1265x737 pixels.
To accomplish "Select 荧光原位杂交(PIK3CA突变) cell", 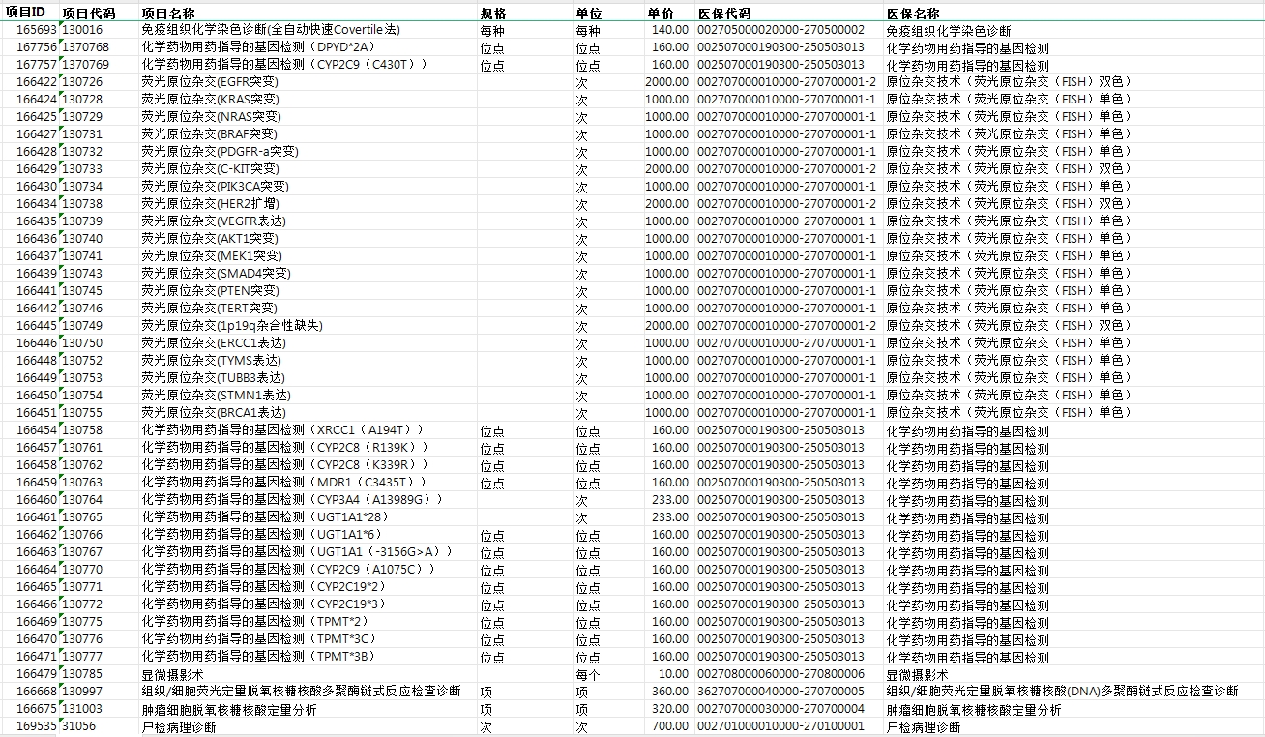I will tap(215, 187).
